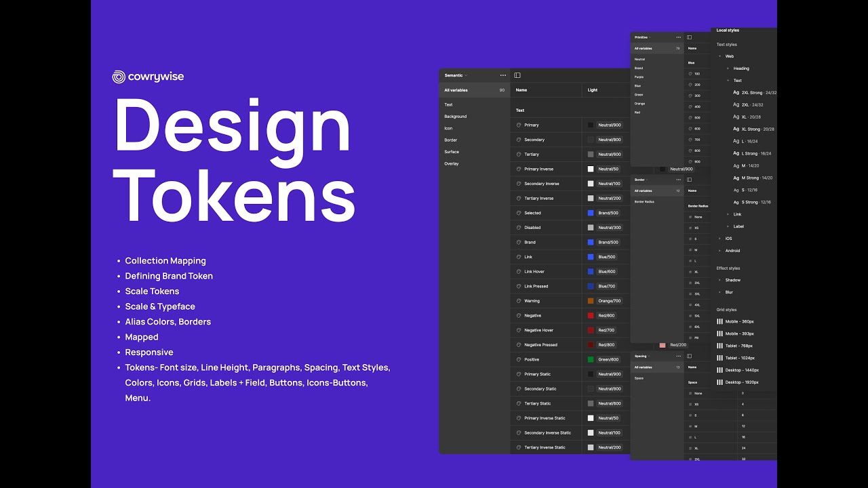Click the green swatch in the Positive row
This screenshot has width=868, height=488.
point(591,359)
